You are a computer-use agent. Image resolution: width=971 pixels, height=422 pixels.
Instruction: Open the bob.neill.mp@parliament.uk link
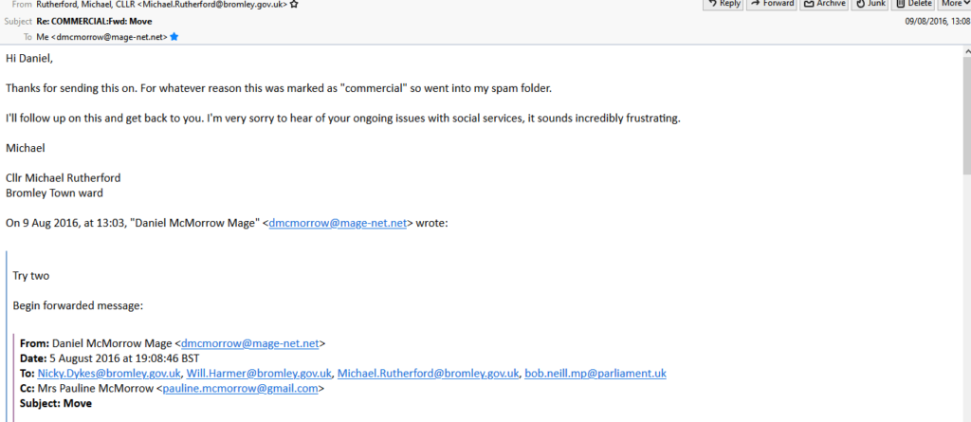(595, 373)
